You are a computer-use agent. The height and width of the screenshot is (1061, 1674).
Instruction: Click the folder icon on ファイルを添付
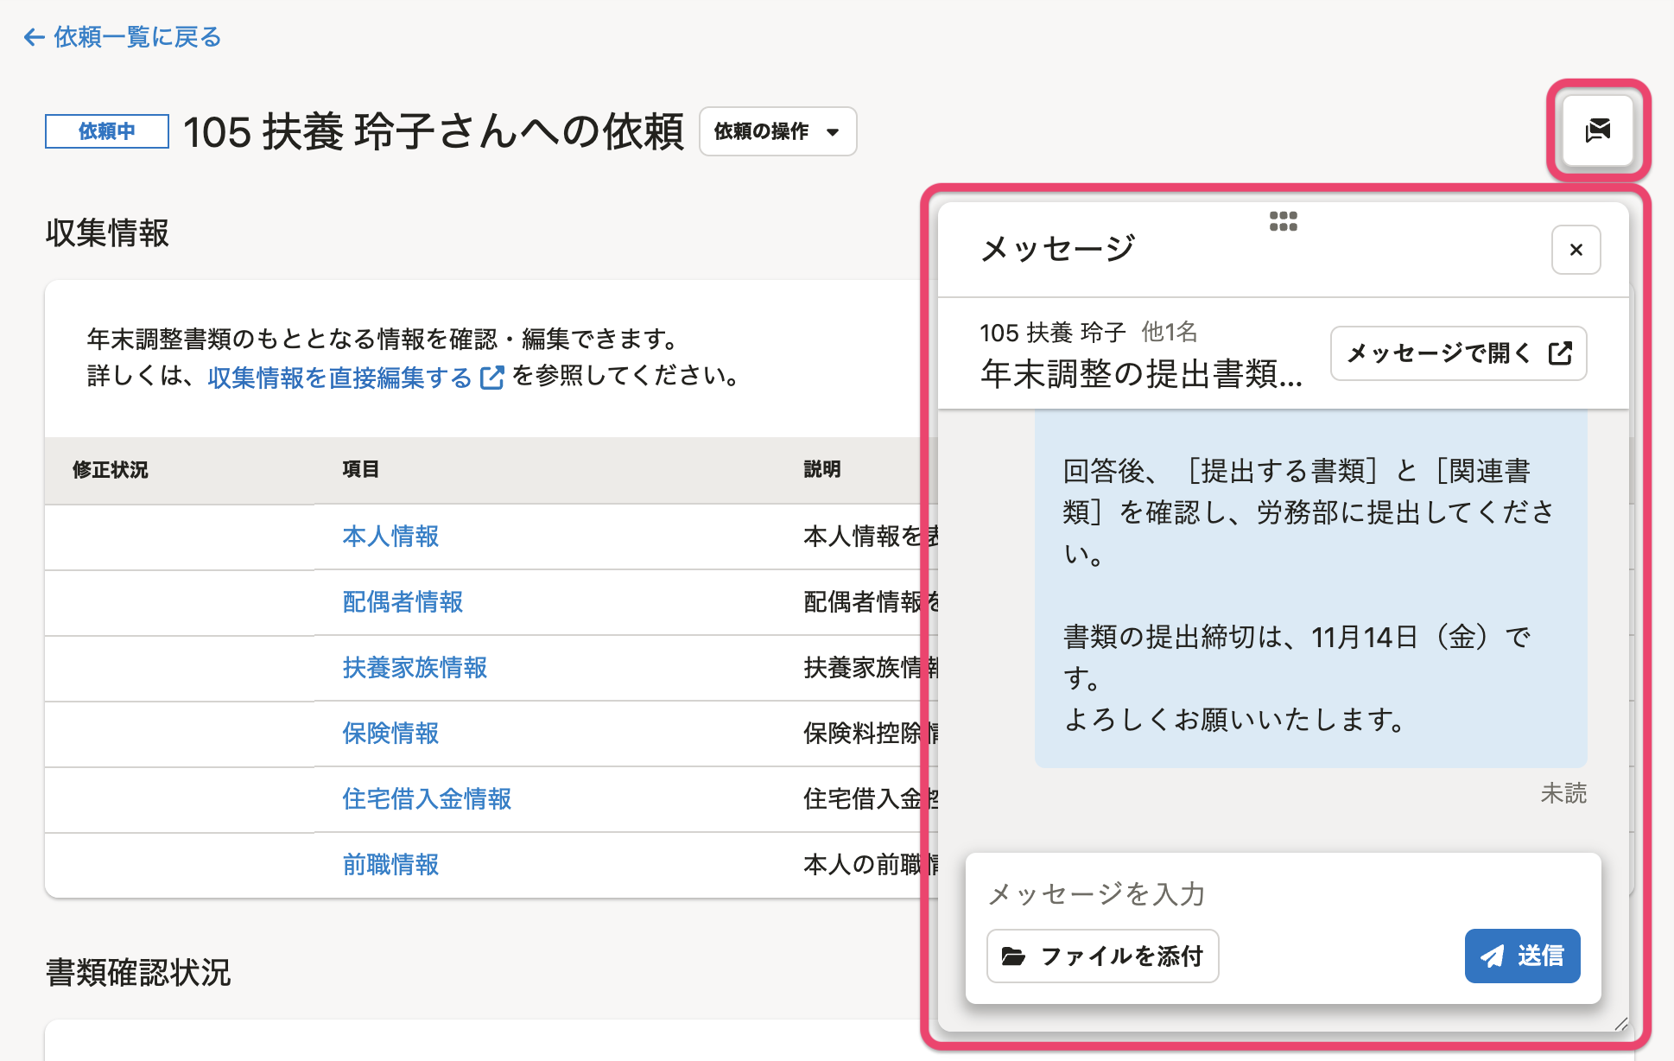click(x=1013, y=956)
